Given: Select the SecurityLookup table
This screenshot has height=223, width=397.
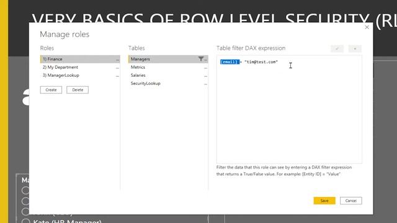Looking at the screenshot, I should (168, 84).
